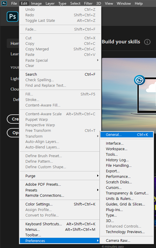This screenshot has height=248, width=156.
Task: Expand the Transform submenu
Action: coord(60,136)
